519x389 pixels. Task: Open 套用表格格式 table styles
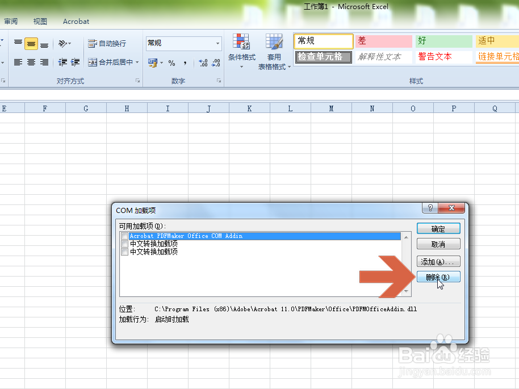pyautogui.click(x=274, y=52)
